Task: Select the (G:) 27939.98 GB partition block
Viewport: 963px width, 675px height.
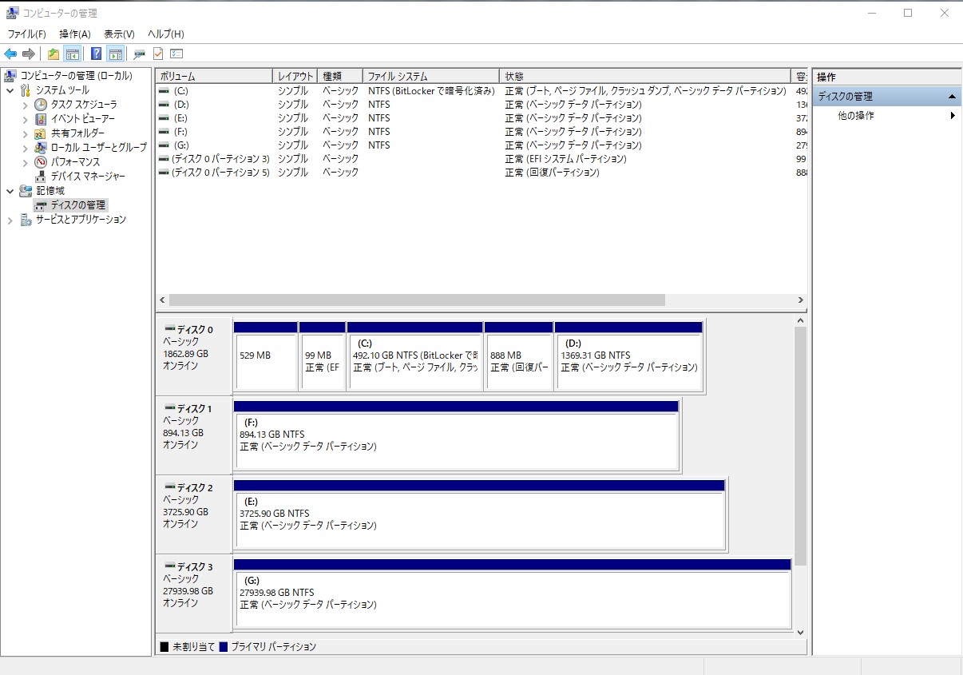Action: (513, 593)
